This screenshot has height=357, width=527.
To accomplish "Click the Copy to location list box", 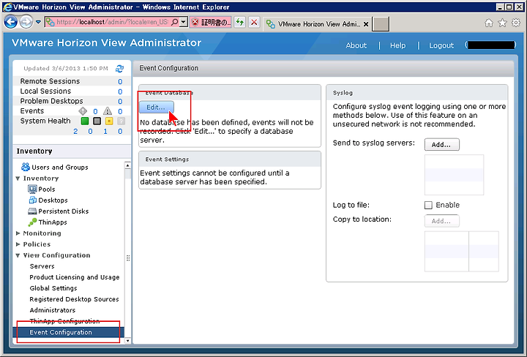I will pyautogui.click(x=461, y=251).
